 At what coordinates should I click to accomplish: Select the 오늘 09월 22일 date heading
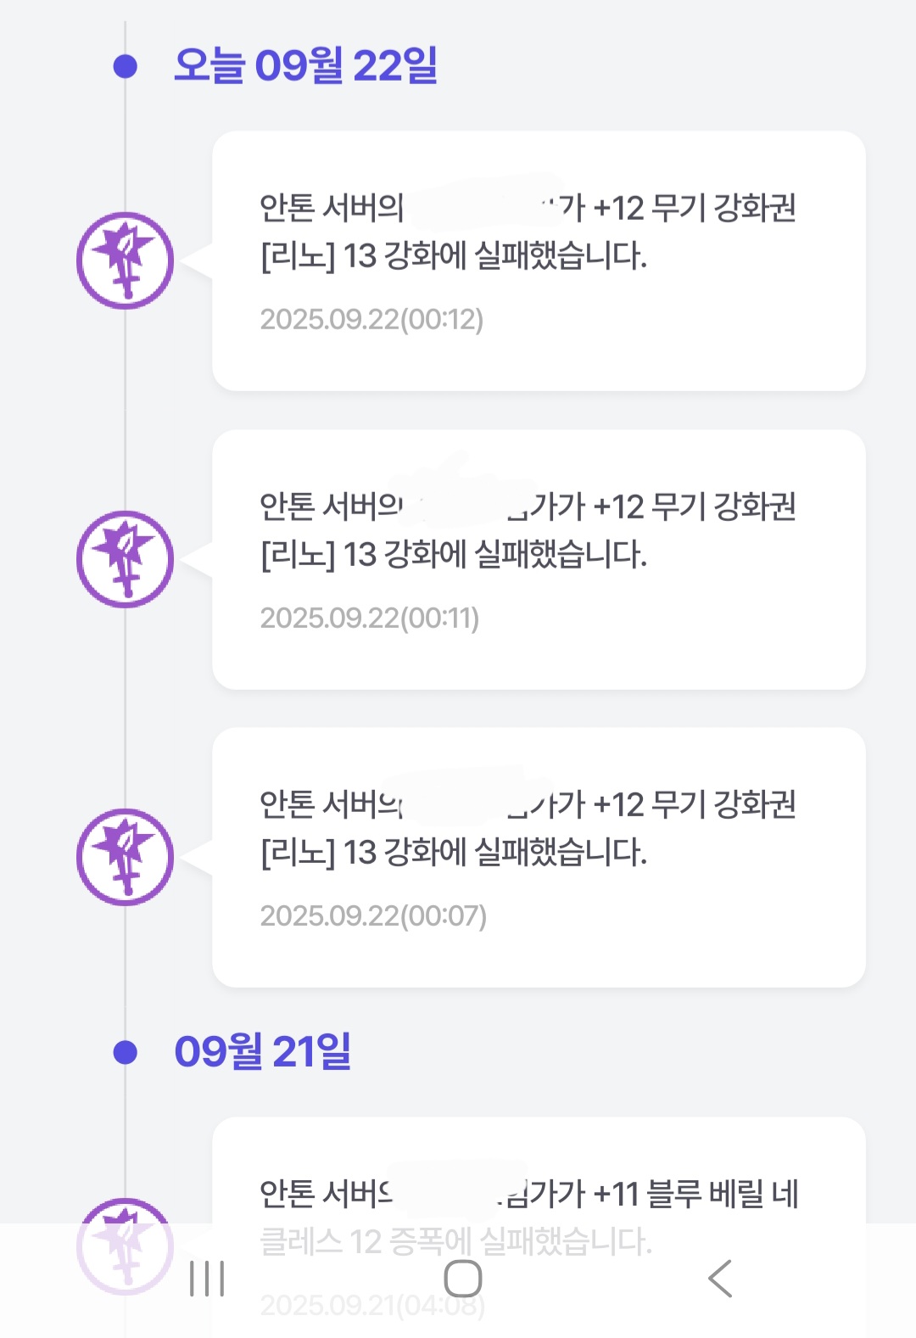point(305,65)
